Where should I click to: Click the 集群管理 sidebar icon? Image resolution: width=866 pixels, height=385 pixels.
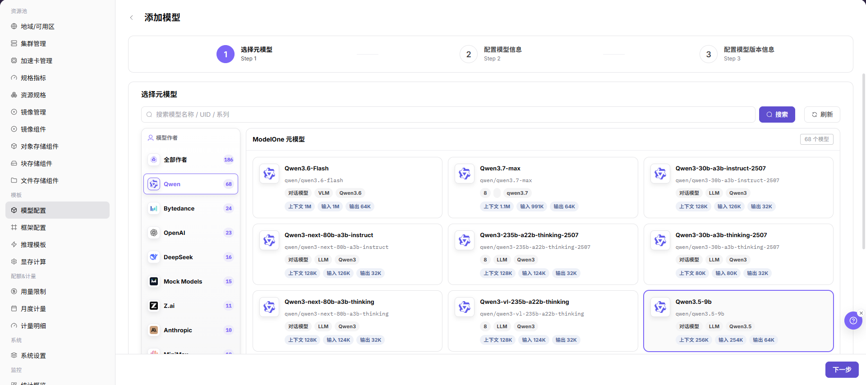coord(14,44)
